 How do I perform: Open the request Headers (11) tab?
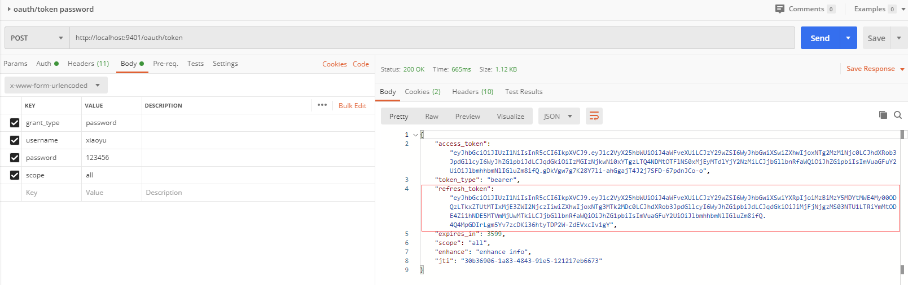tap(88, 64)
